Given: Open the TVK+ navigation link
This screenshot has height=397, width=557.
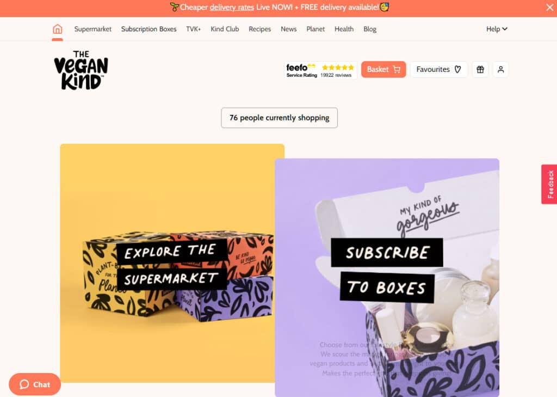Looking at the screenshot, I should [193, 29].
